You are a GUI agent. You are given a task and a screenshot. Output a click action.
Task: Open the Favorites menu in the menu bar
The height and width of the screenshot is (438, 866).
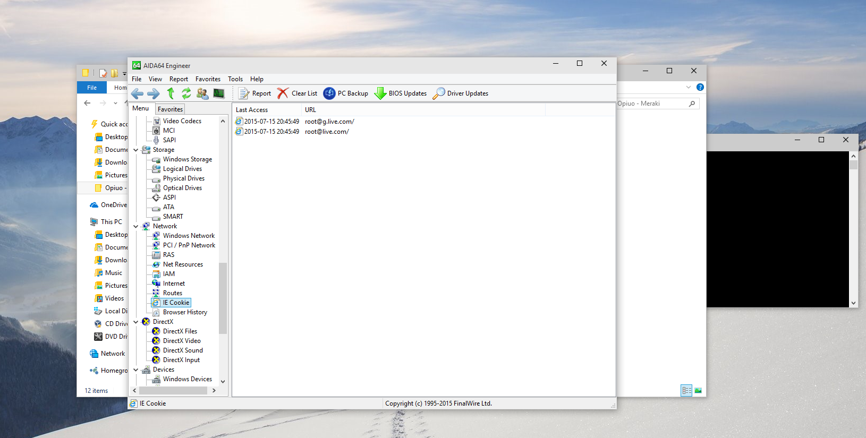tap(208, 79)
